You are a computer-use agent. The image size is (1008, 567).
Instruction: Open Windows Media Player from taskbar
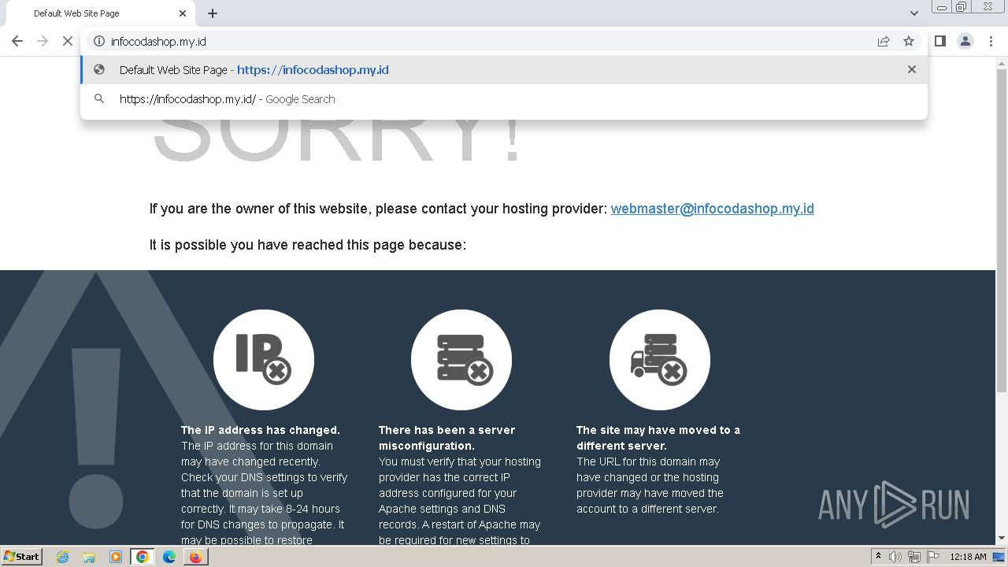point(116,557)
